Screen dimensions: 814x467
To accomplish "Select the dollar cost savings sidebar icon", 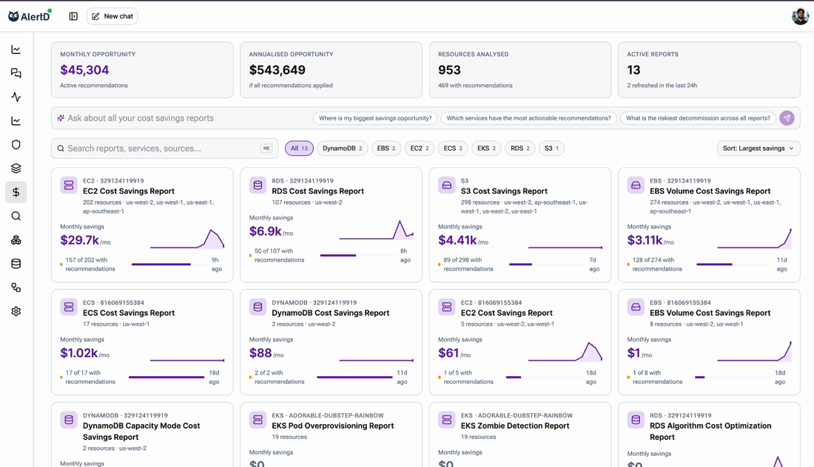I will [x=16, y=192].
